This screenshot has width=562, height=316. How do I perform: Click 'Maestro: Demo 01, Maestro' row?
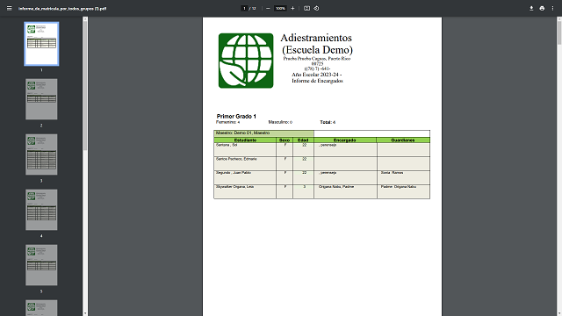263,133
